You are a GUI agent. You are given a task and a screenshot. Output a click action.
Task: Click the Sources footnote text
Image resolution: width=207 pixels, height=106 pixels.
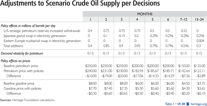tap(27, 100)
